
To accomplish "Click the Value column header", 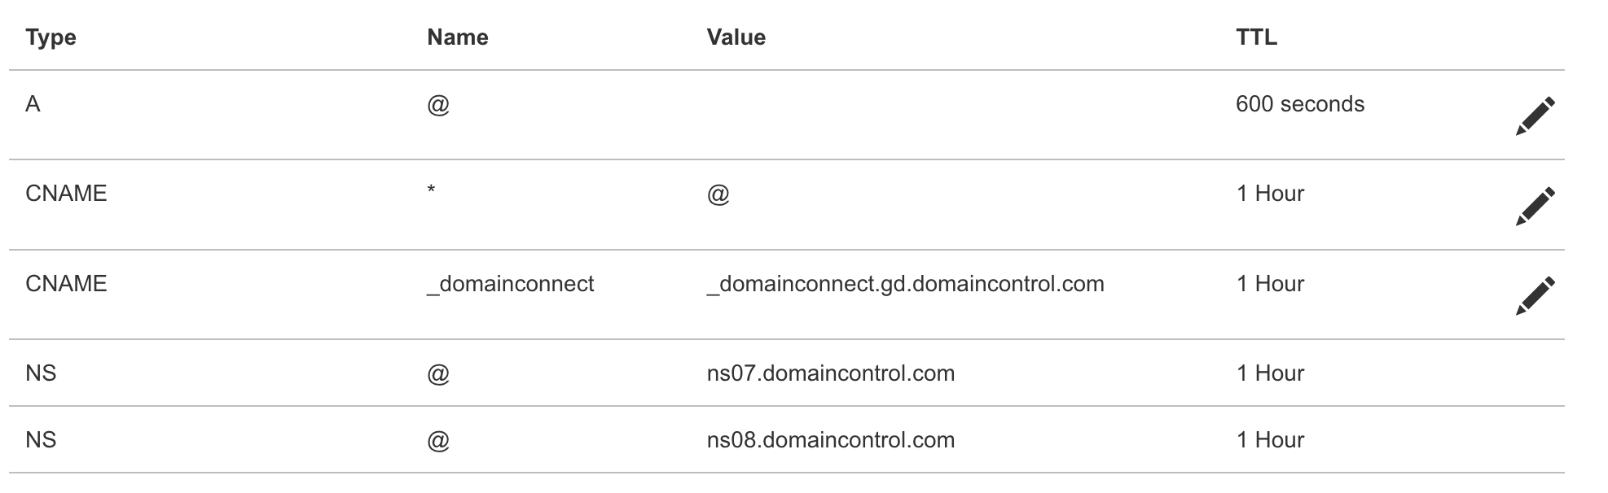I will (x=736, y=37).
